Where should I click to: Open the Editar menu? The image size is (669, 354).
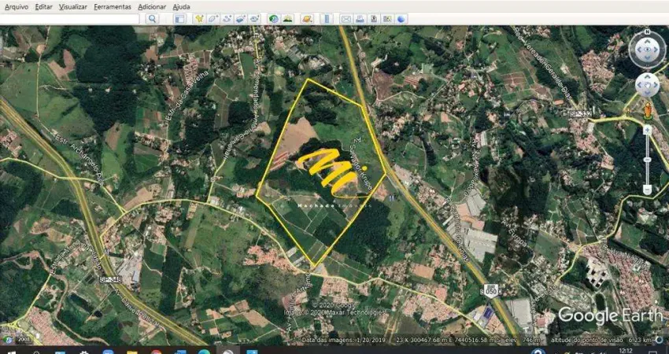pyautogui.click(x=43, y=7)
